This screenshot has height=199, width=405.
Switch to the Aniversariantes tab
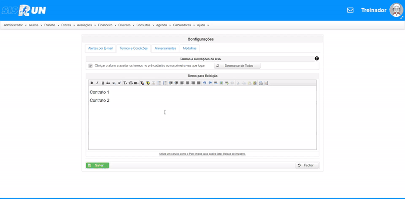coord(166,48)
